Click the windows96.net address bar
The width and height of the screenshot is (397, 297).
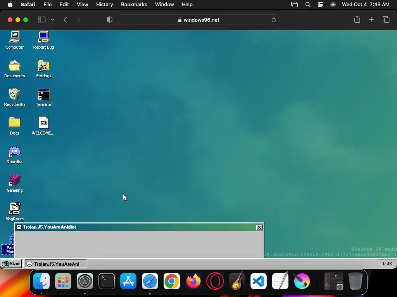click(x=198, y=20)
